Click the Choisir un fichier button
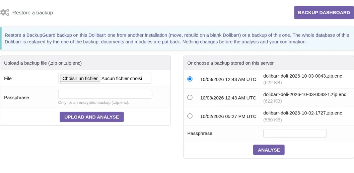Image resolution: width=354 pixels, height=173 pixels. [80, 79]
